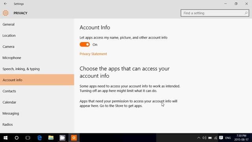Open the Contacts privacy section
Viewport: 252px width, 142px height.
tap(37, 91)
